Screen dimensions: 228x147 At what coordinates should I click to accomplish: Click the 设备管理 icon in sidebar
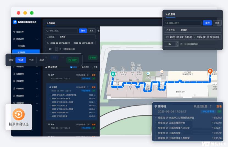(14, 89)
